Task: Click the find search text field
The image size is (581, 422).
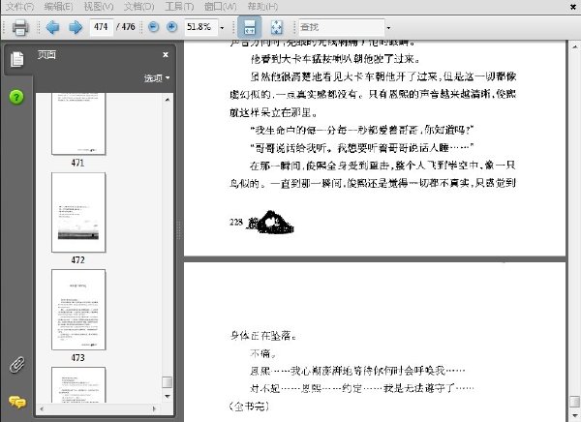Action: 341,27
